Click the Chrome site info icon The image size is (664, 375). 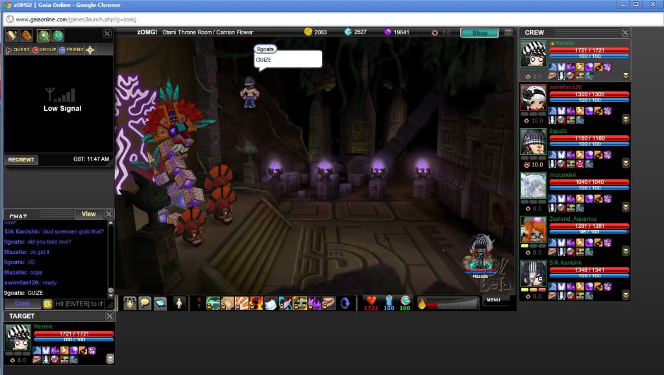click(x=9, y=19)
